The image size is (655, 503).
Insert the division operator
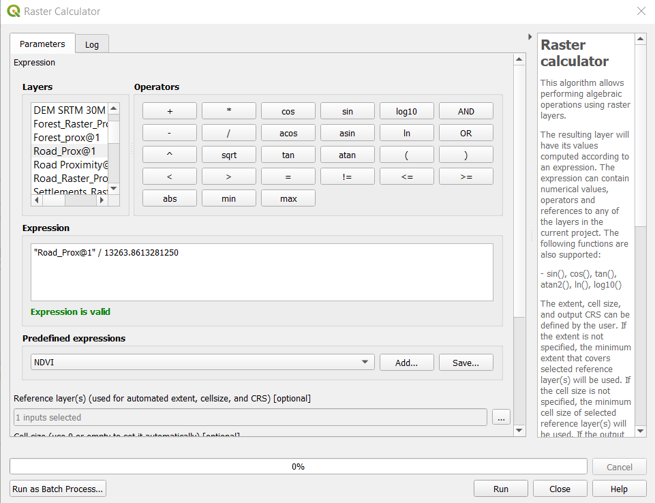coord(229,133)
